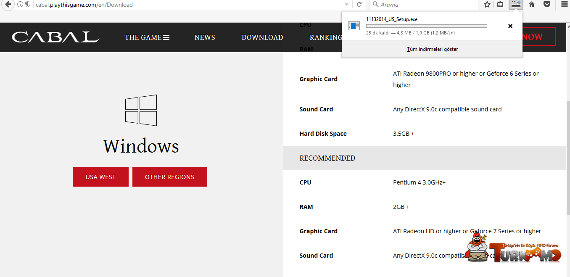Click the Windows heading text
The height and width of the screenshot is (277, 570).
[141, 146]
